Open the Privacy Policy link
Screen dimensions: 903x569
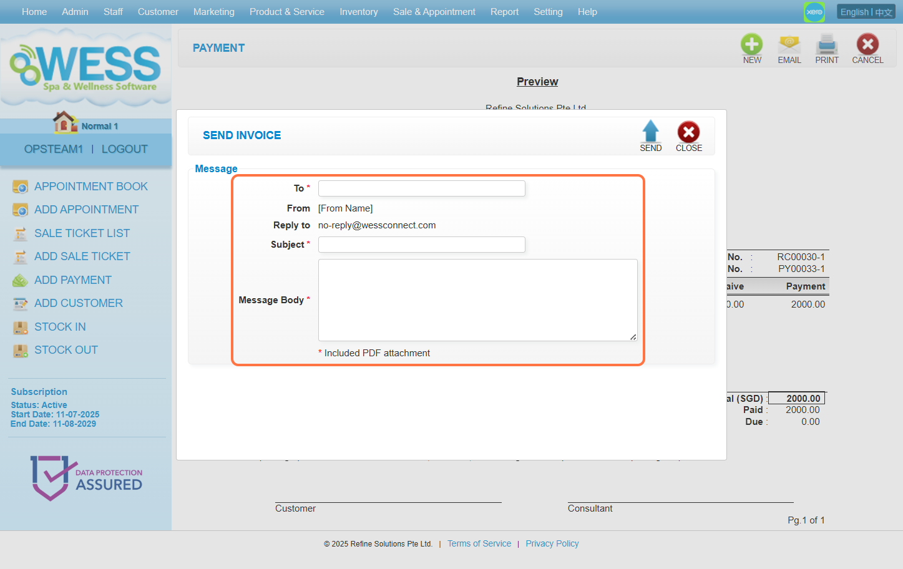552,543
